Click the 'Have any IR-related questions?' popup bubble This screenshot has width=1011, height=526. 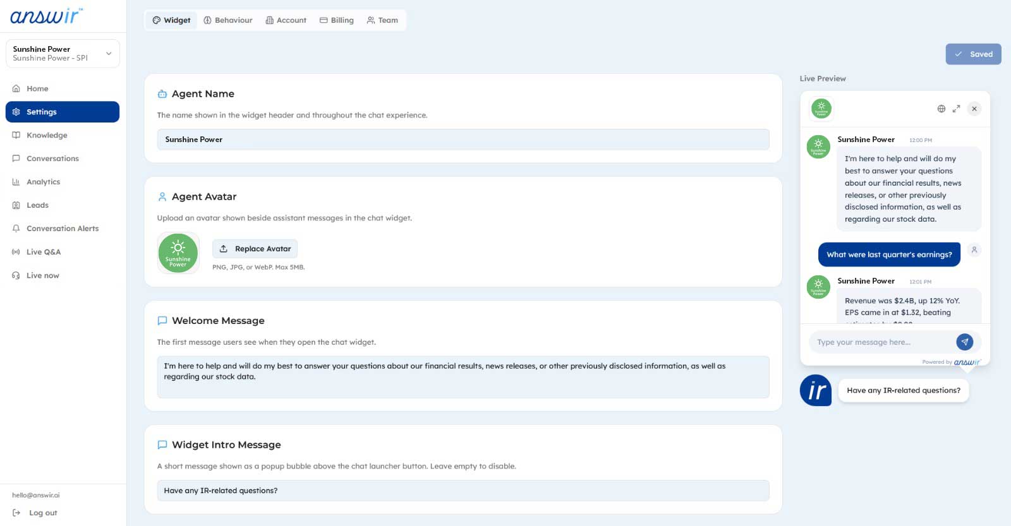[x=904, y=391]
